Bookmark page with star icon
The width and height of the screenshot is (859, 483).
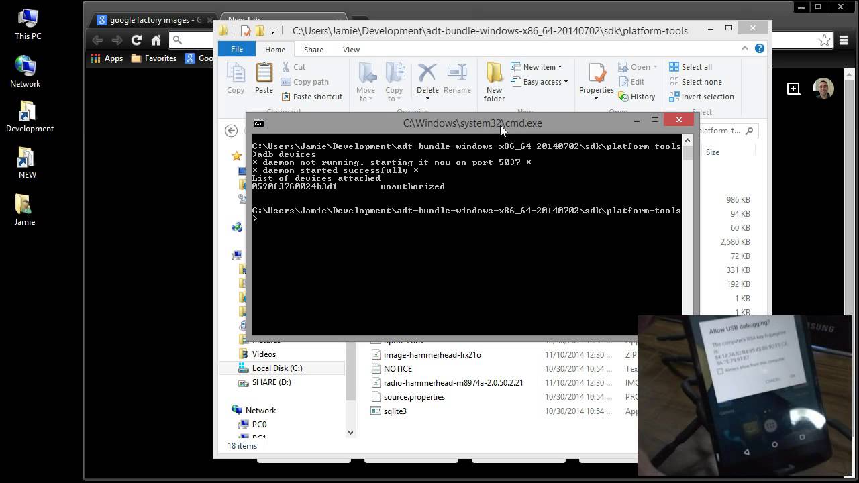[825, 40]
